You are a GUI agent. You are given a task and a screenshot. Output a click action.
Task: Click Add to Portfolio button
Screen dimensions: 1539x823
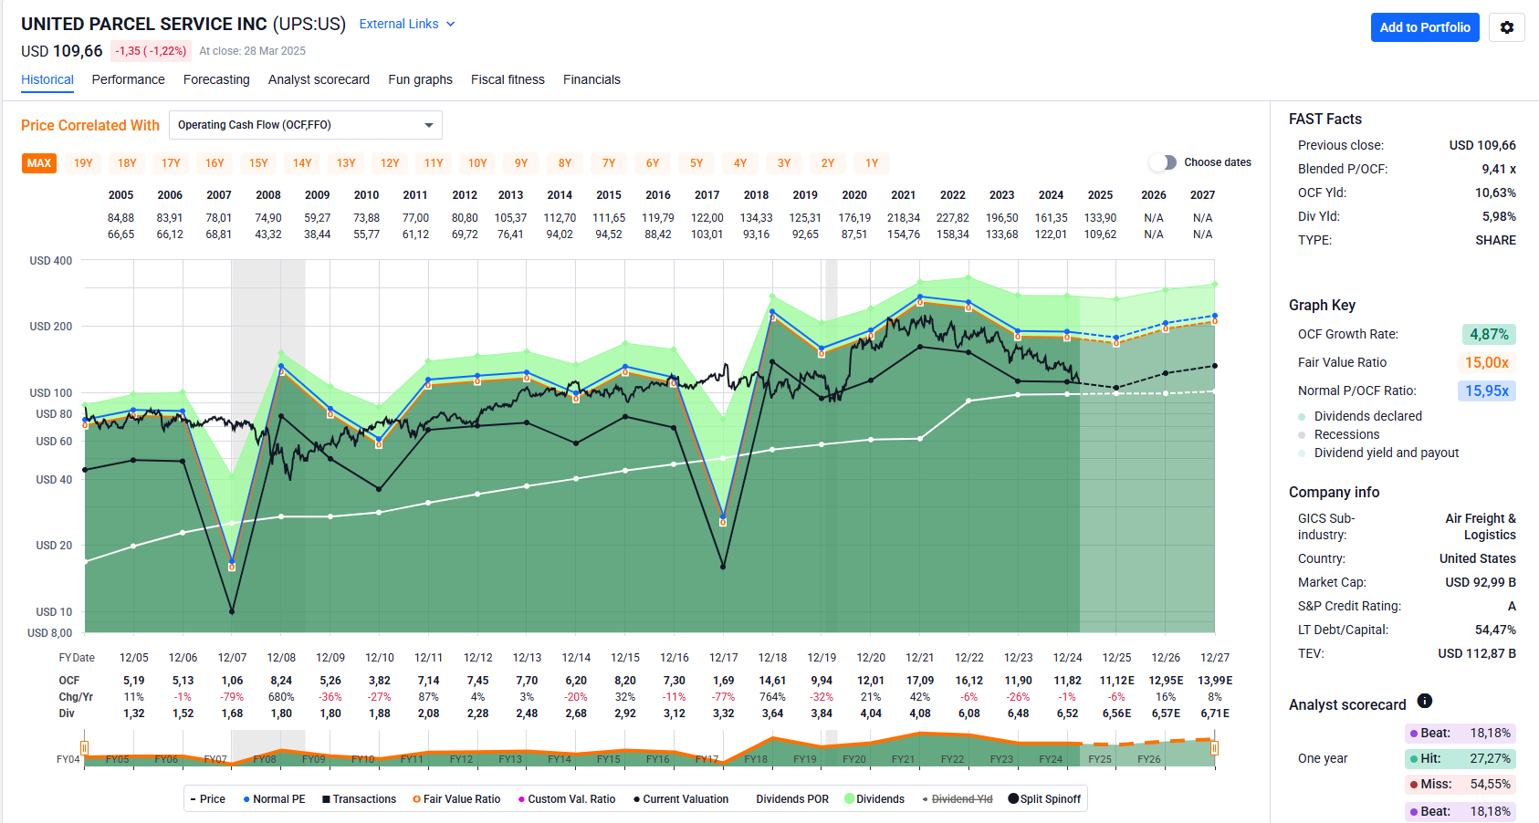point(1424,27)
